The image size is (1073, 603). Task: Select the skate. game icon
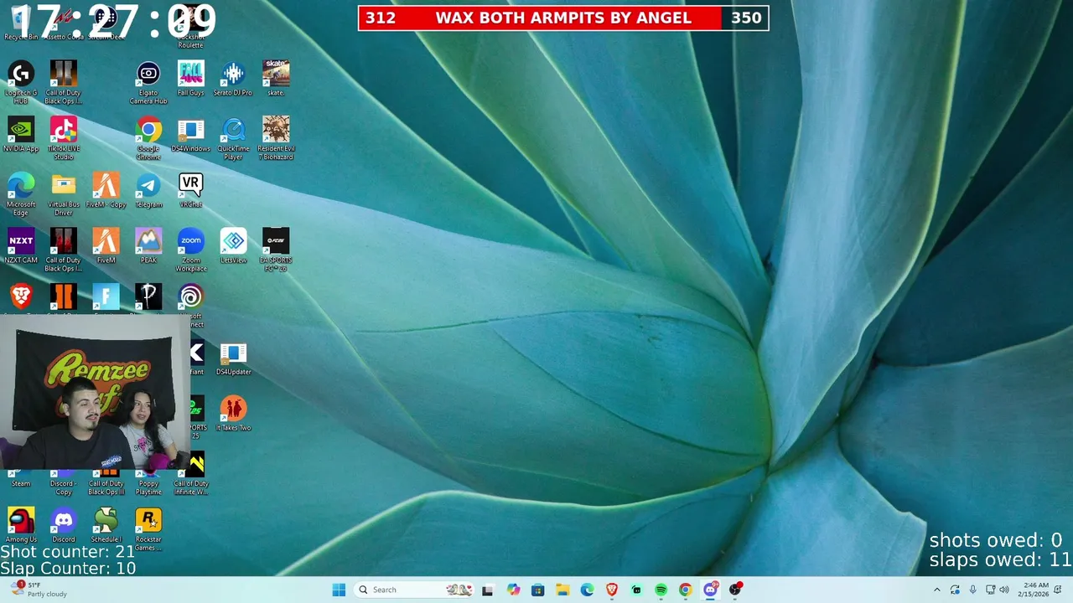[x=276, y=79]
